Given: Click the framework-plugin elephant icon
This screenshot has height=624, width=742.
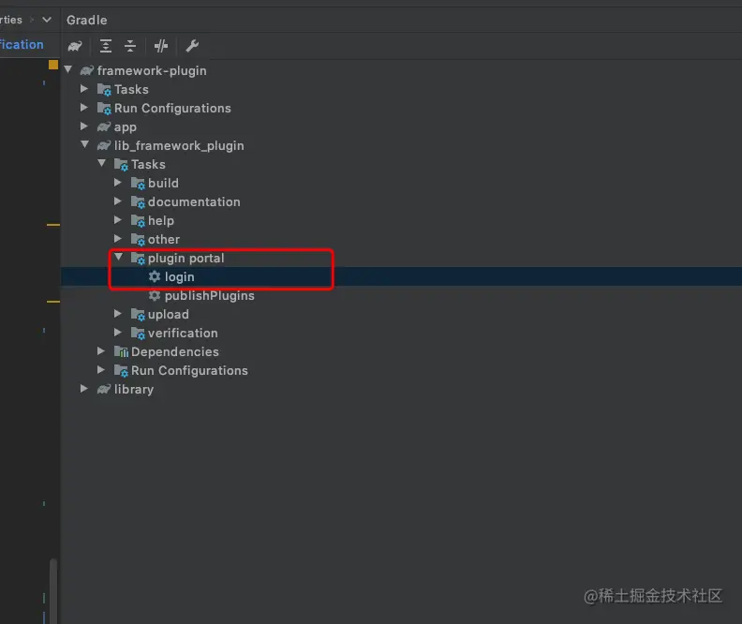Looking at the screenshot, I should click(87, 70).
